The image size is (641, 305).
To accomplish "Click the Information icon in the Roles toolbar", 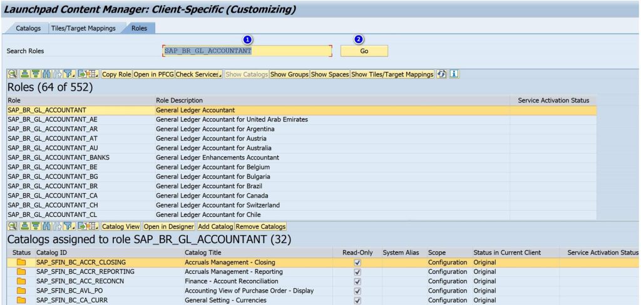I will 454,74.
